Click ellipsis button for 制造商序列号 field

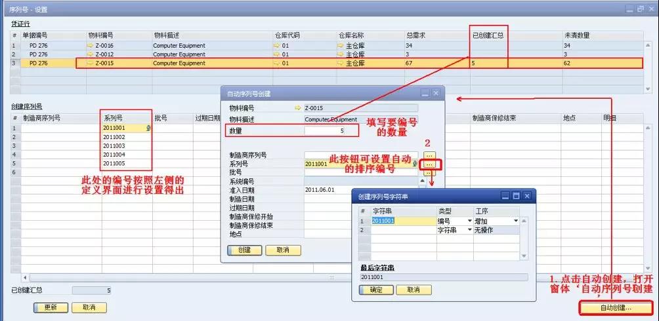[x=428, y=155]
